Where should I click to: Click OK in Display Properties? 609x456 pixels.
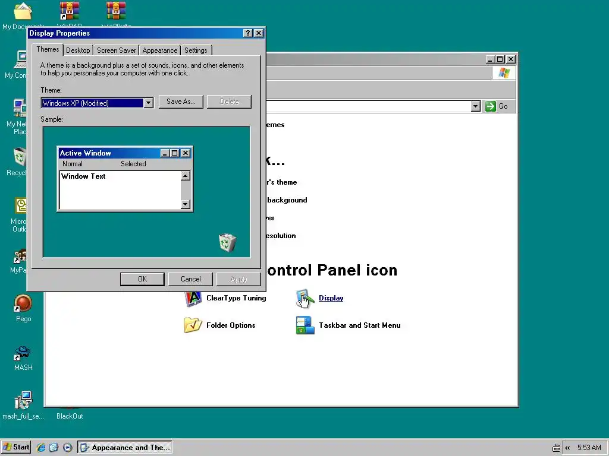click(x=142, y=279)
